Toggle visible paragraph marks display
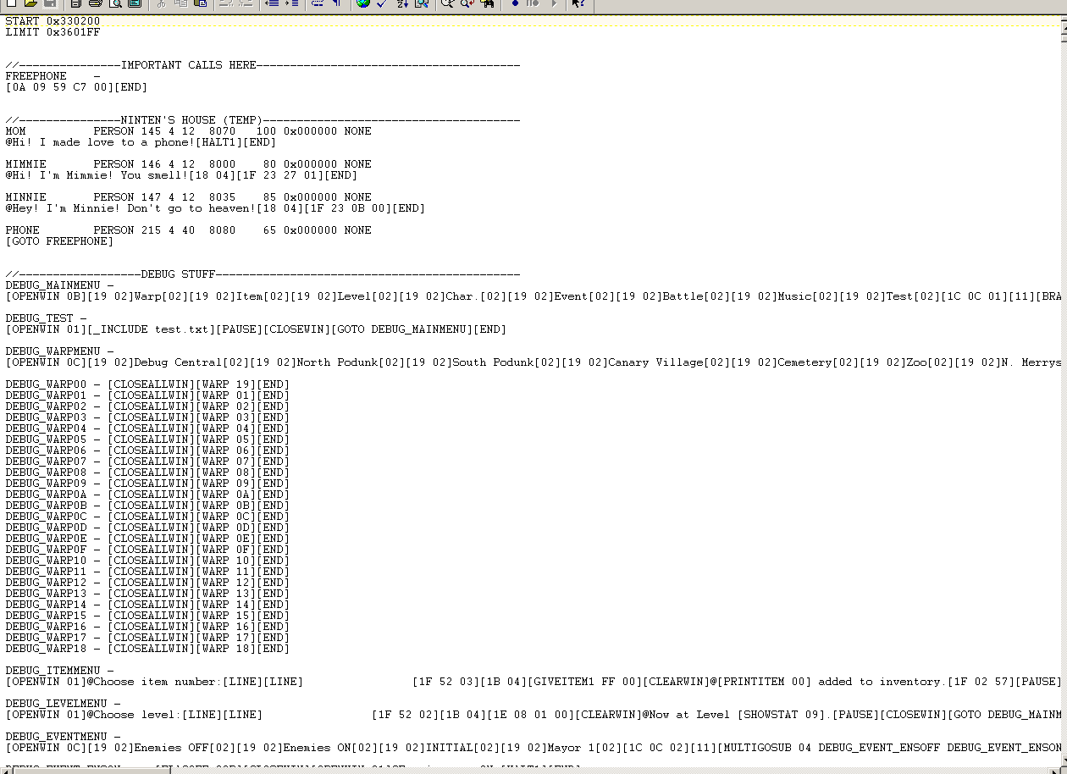The width and height of the screenshot is (1067, 774). pyautogui.click(x=337, y=3)
